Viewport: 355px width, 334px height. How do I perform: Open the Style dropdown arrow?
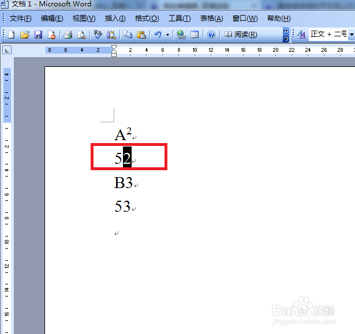[352, 35]
